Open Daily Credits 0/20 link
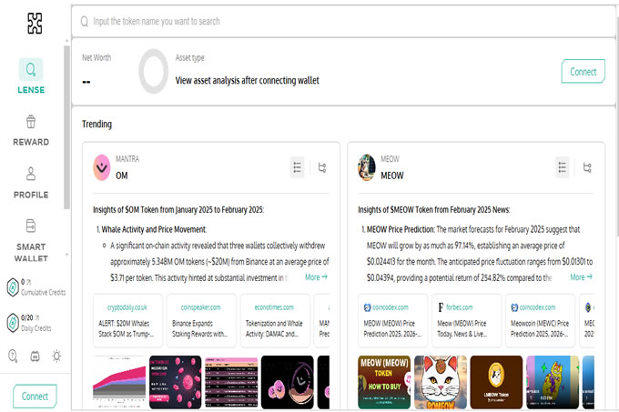619x412 pixels. tap(30, 317)
